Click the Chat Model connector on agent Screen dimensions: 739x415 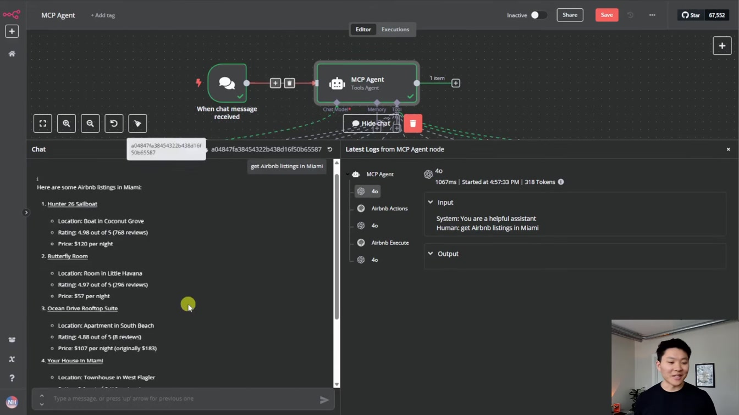point(337,103)
